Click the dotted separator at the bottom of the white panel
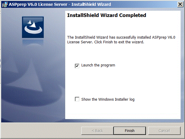The width and height of the screenshot is (185, 139). (x=123, y=114)
